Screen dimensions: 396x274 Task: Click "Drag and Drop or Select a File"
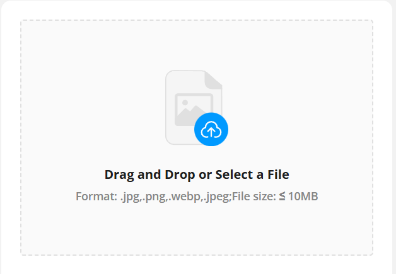[197, 174]
